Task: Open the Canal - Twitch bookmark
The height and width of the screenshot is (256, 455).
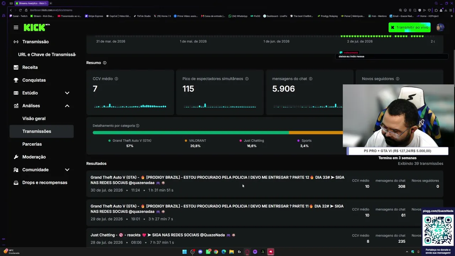Action: [18, 16]
